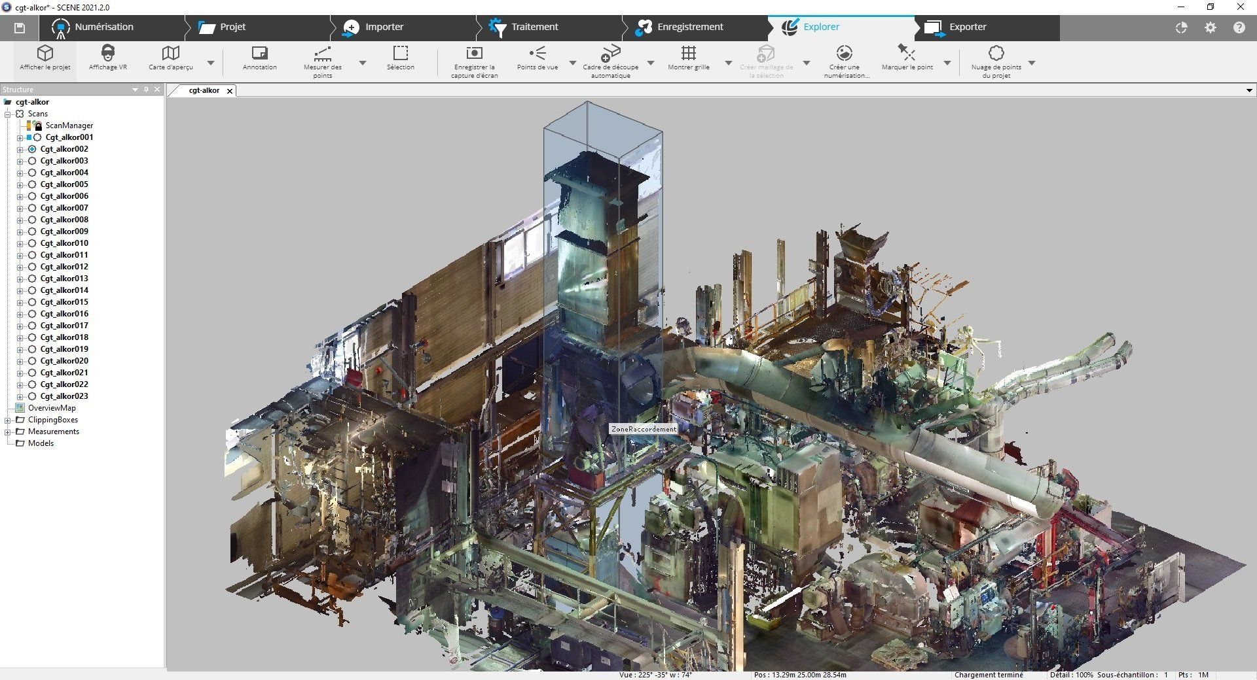Screen dimensions: 1257x680
Task: Select the cgt-alkor document tab
Action: 204,91
